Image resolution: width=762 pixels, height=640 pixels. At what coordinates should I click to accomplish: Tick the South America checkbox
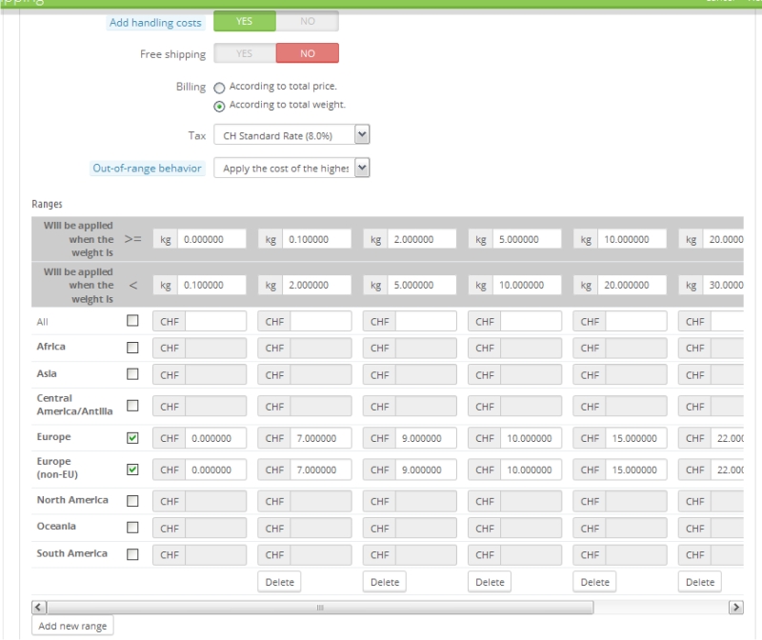click(x=132, y=554)
